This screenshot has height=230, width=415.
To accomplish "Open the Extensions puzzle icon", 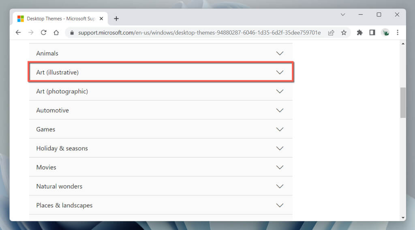I will point(359,32).
